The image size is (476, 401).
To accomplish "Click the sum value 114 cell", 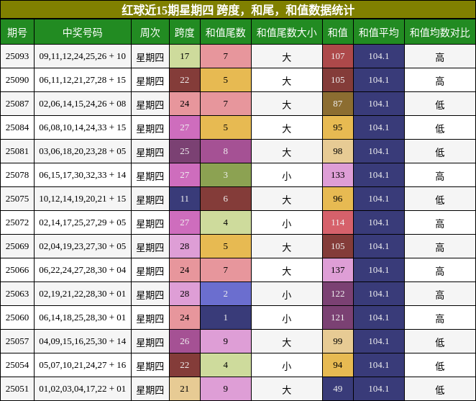I will pos(338,222).
